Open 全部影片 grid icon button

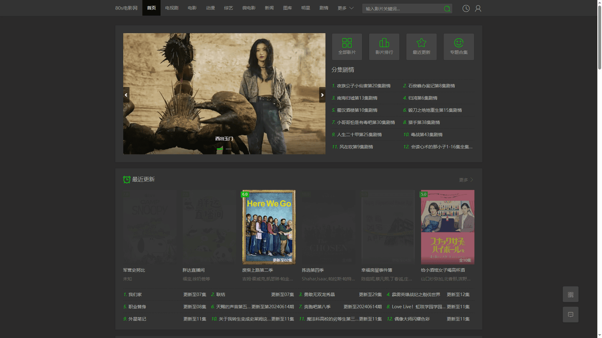(347, 47)
